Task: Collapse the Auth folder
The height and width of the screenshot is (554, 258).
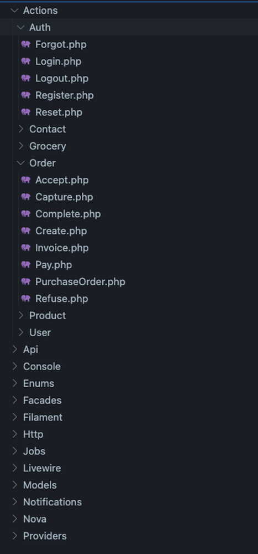Action: pyautogui.click(x=21, y=28)
